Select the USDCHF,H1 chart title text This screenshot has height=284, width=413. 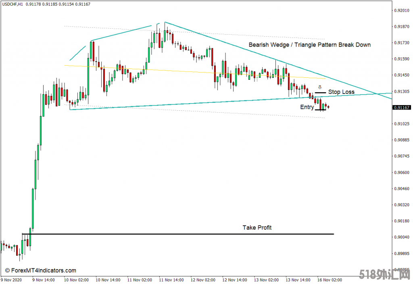pos(13,4)
